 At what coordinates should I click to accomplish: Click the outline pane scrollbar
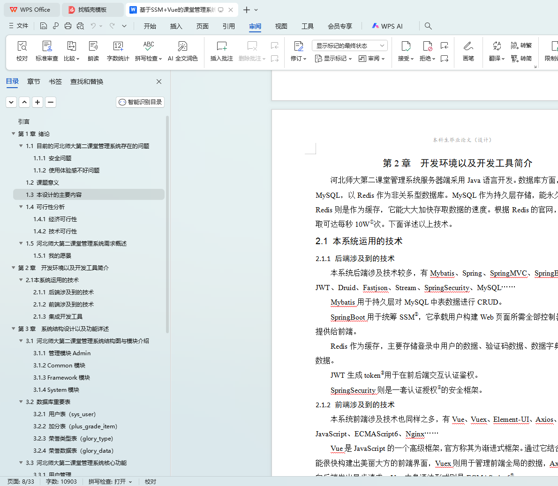click(x=167, y=224)
